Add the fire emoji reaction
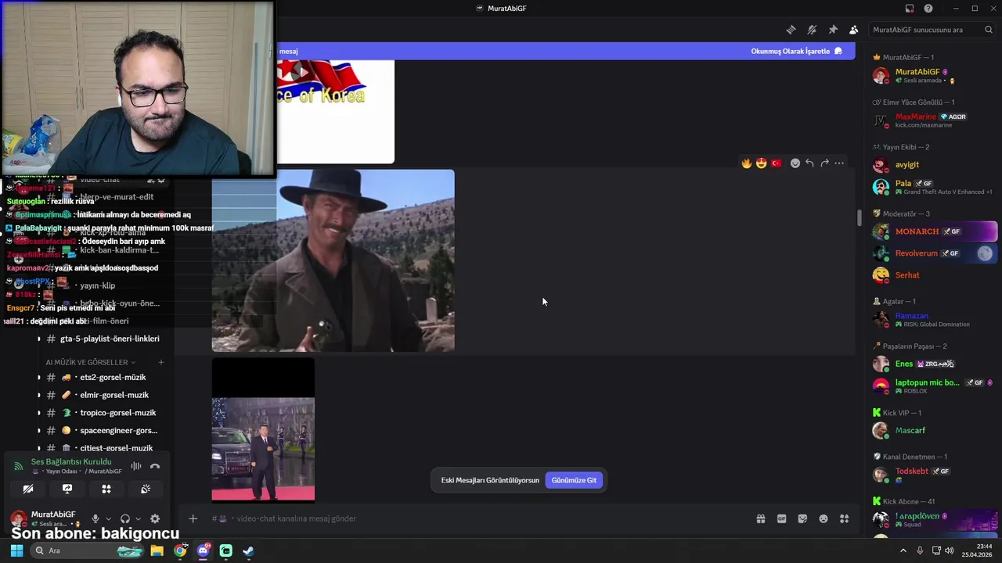1002x563 pixels. [747, 163]
